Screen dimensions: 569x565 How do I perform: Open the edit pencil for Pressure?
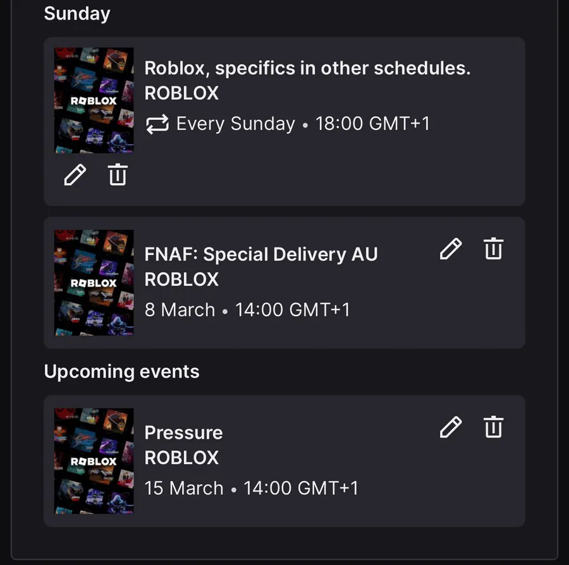pos(451,427)
